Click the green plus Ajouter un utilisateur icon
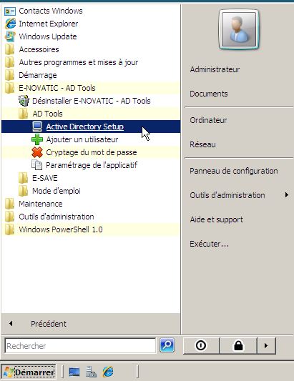294x381 pixels. pos(37,139)
